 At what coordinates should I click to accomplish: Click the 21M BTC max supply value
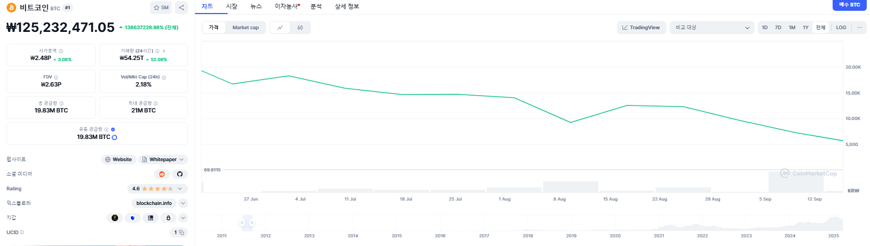[x=144, y=110]
